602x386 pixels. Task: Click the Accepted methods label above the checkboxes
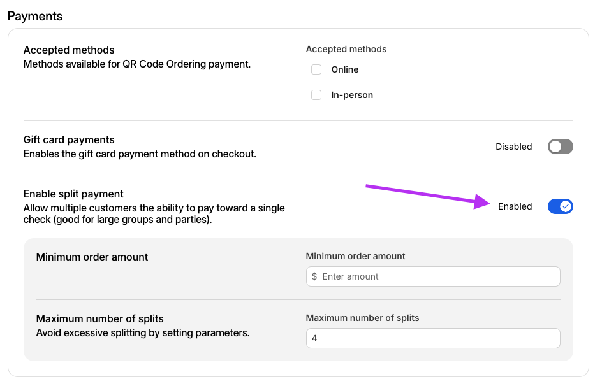pos(346,49)
